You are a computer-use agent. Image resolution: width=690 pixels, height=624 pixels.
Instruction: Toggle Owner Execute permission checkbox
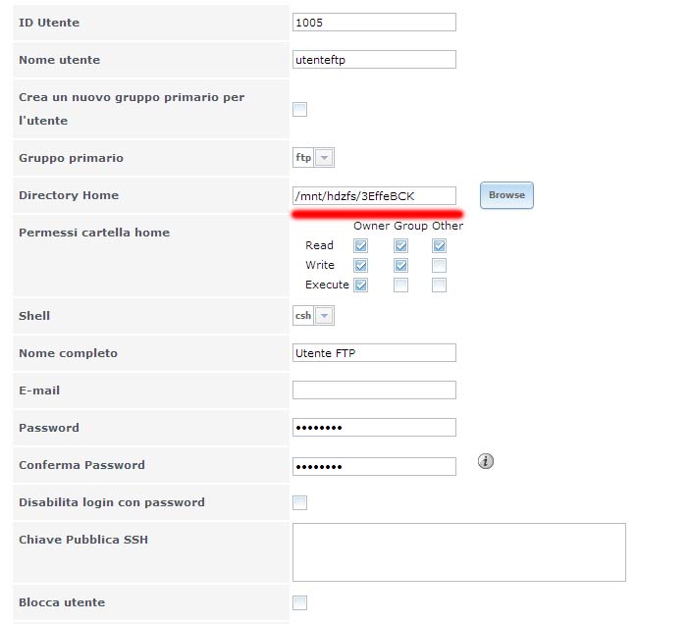pyautogui.click(x=360, y=285)
